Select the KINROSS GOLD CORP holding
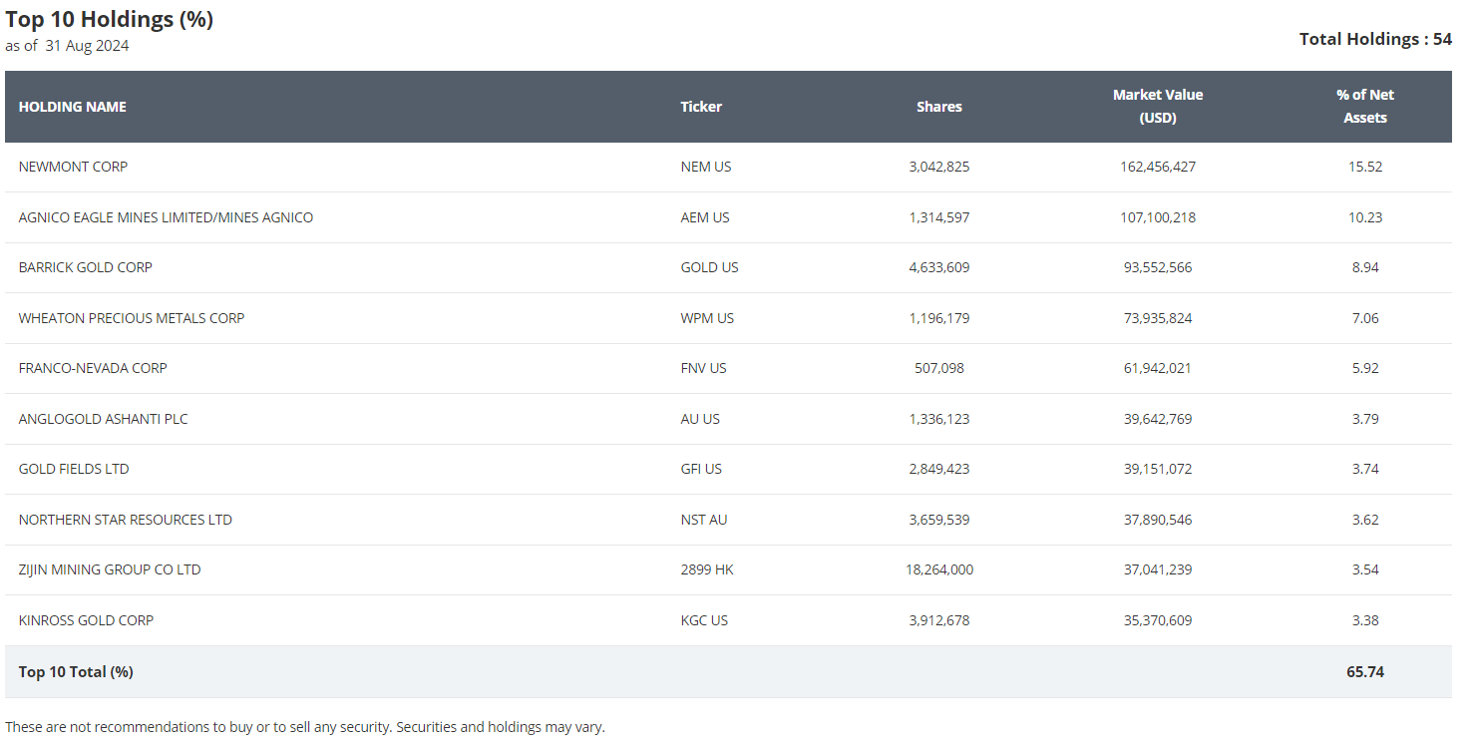Screen dimensions: 1474x752 coord(87,620)
